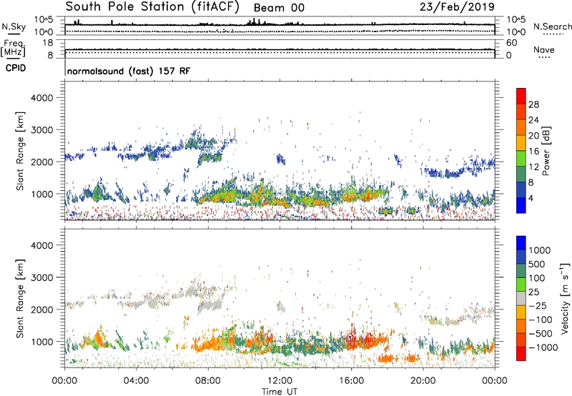This screenshot has width=572, height=396.
Task: Click the '500' value on the Velocity colorbar
Action: click(x=537, y=264)
